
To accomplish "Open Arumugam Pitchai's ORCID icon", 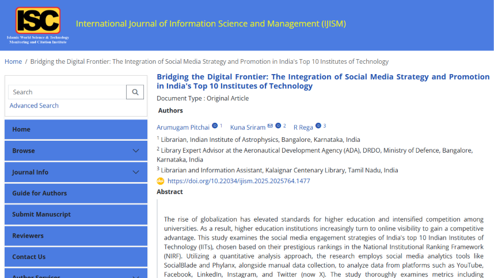I will (x=215, y=126).
